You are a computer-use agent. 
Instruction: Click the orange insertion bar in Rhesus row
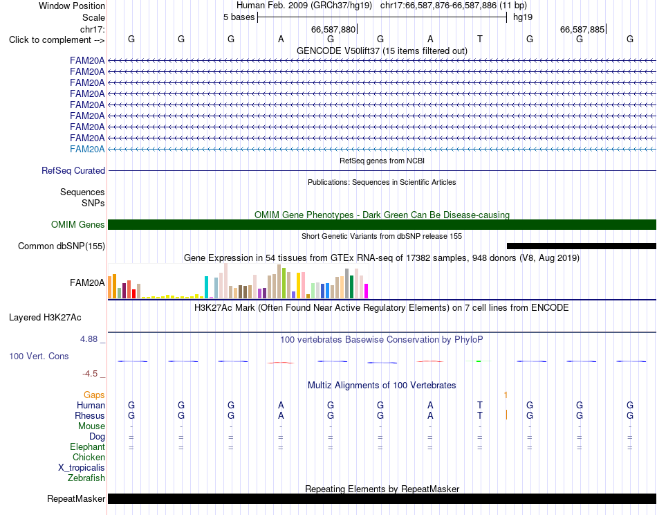(x=506, y=415)
